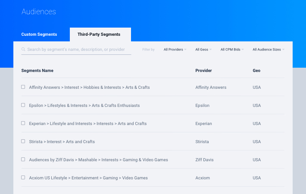Tick the Stirista Arts and Crafts checkbox
Image resolution: width=306 pixels, height=194 pixels.
tap(23, 141)
